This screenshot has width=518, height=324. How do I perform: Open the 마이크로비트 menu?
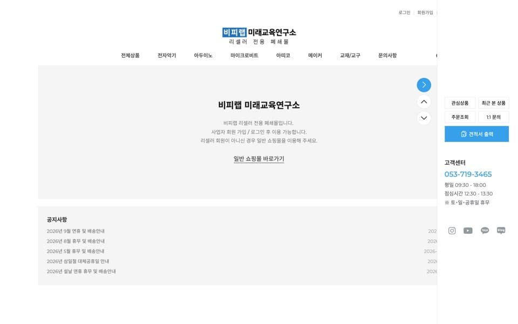[x=244, y=56]
